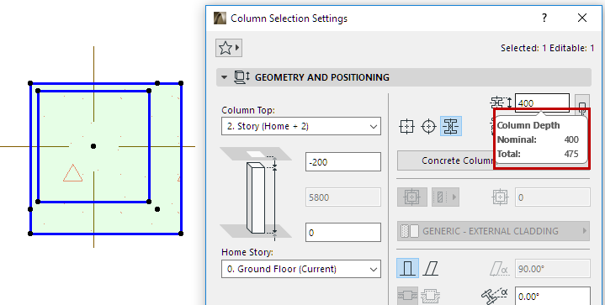Click the bottom offset field showing 0
The height and width of the screenshot is (305, 605).
343,232
